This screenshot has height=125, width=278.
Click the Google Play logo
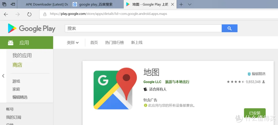pyautogui.click(x=32, y=28)
